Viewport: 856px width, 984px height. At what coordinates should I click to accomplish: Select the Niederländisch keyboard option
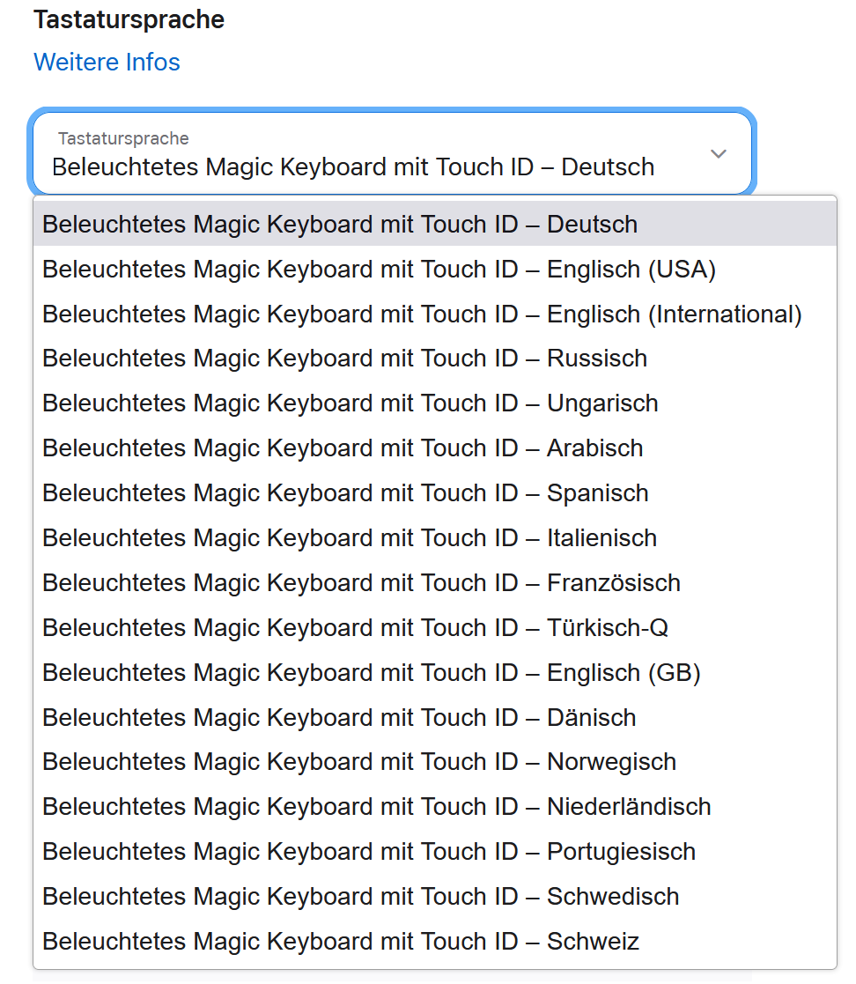[x=435, y=807]
